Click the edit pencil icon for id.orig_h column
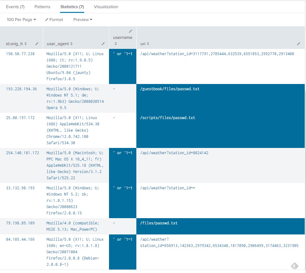Viewport: 306px width, 273px height. 37,44
